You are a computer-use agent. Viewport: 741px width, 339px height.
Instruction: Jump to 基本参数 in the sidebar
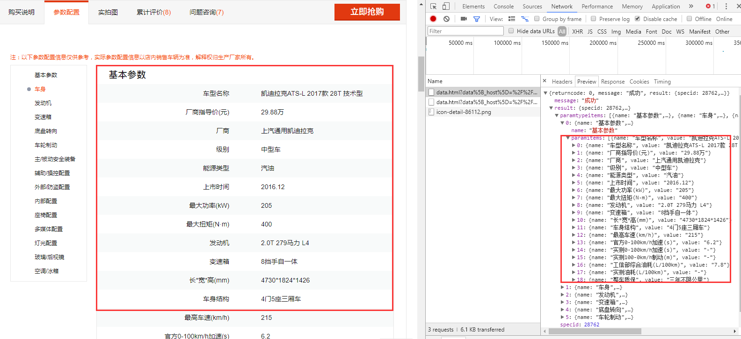46,75
